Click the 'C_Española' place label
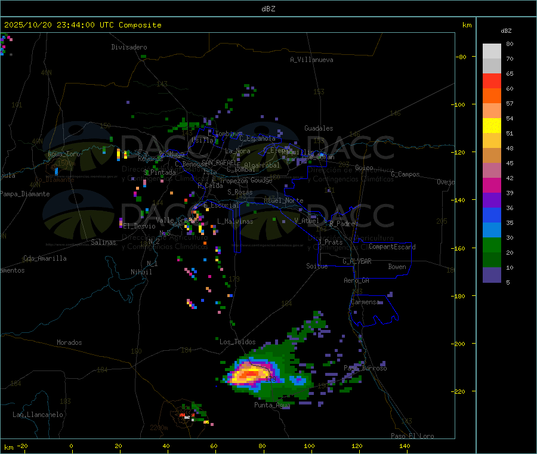Image resolution: width=537 pixels, height=454 pixels. 257,138
